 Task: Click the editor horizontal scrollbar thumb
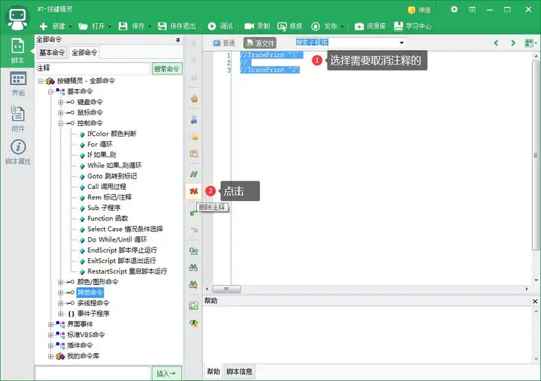click(x=226, y=289)
